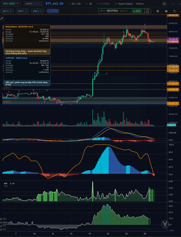The width and height of the screenshot is (181, 237).
Task: Click resistance Range 77,199.64 – 78,867.85 row
Action: [x=27, y=32]
